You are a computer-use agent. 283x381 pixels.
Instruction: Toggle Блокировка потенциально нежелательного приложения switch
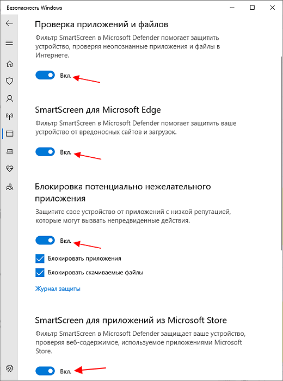(45, 241)
